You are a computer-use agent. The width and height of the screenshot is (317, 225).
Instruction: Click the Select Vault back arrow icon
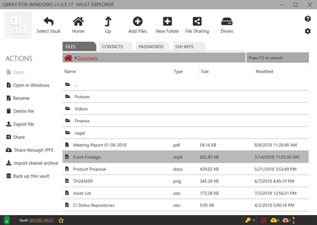48,22
